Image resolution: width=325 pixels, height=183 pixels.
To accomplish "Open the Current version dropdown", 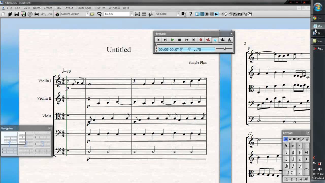I will [87, 14].
